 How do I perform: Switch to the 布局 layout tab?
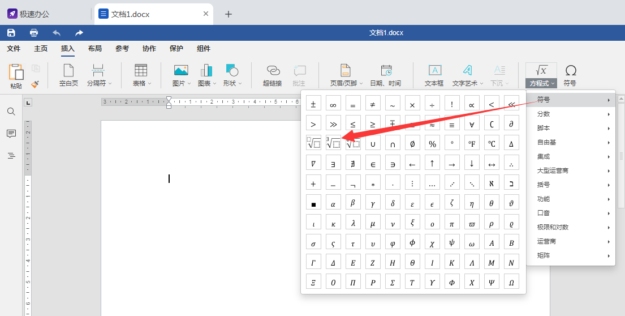[x=95, y=48]
